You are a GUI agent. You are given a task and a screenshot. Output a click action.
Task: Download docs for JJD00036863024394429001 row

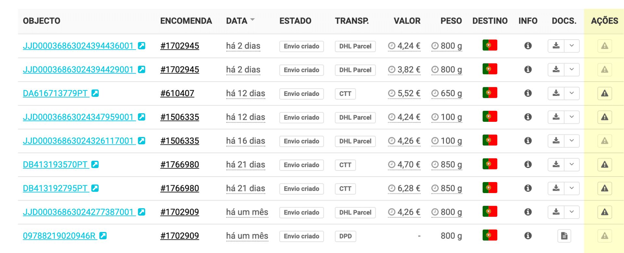[x=556, y=70]
